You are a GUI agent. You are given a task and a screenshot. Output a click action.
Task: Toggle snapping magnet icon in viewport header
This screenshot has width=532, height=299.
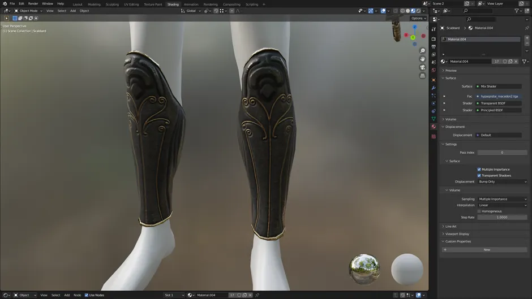coord(216,11)
